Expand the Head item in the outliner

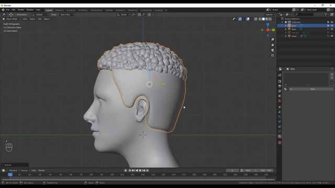pyautogui.click(x=286, y=36)
